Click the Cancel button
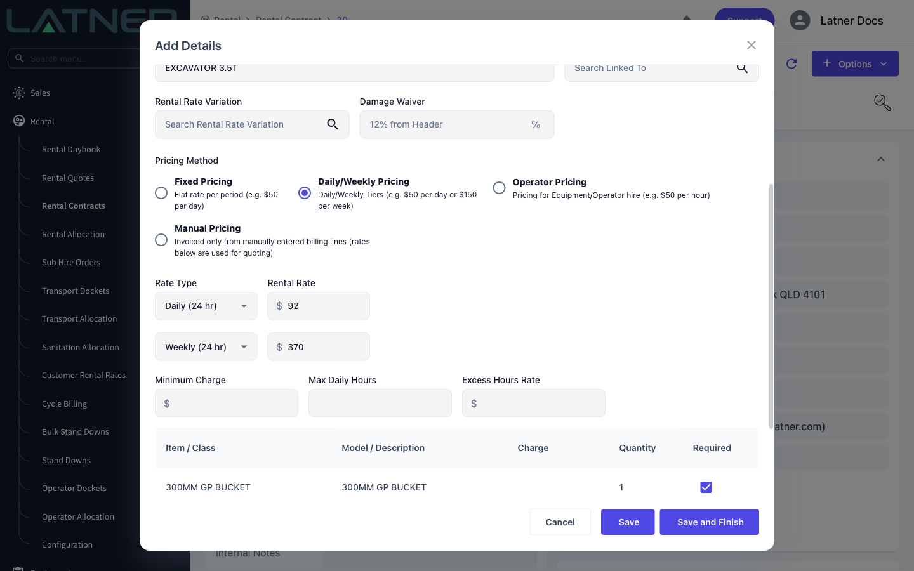 (x=560, y=522)
